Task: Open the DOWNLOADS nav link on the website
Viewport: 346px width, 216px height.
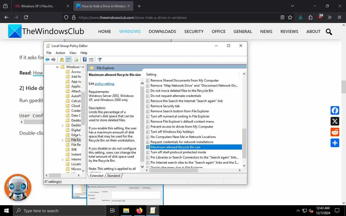Action: (x=162, y=32)
